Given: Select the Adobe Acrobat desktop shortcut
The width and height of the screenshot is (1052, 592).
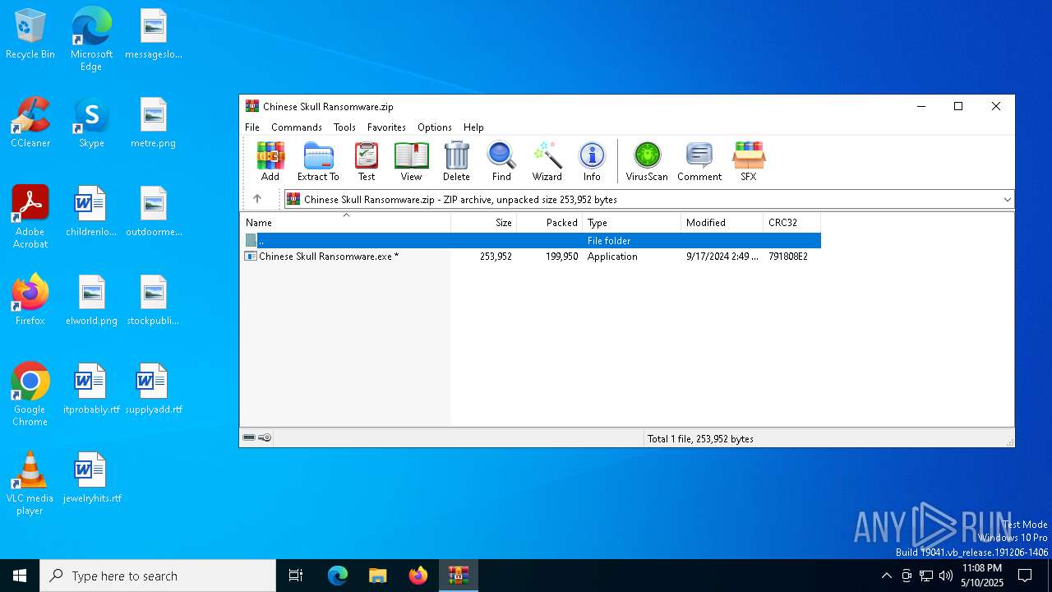Looking at the screenshot, I should (x=30, y=217).
